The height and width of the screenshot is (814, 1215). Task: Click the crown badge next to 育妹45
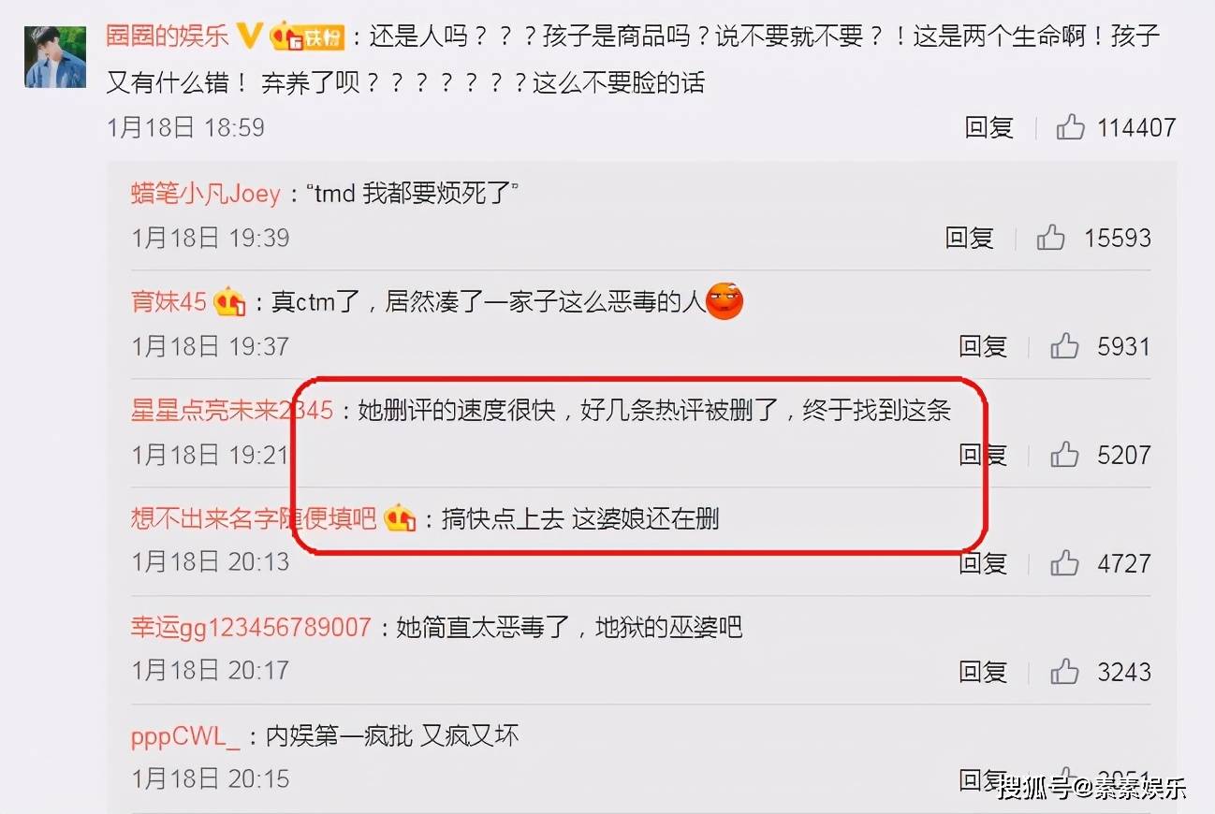[x=229, y=303]
